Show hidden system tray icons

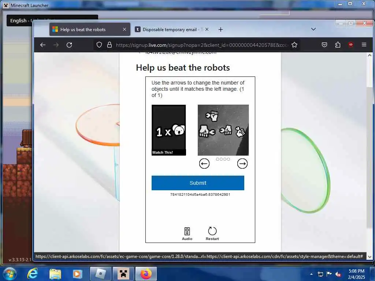click(x=311, y=274)
